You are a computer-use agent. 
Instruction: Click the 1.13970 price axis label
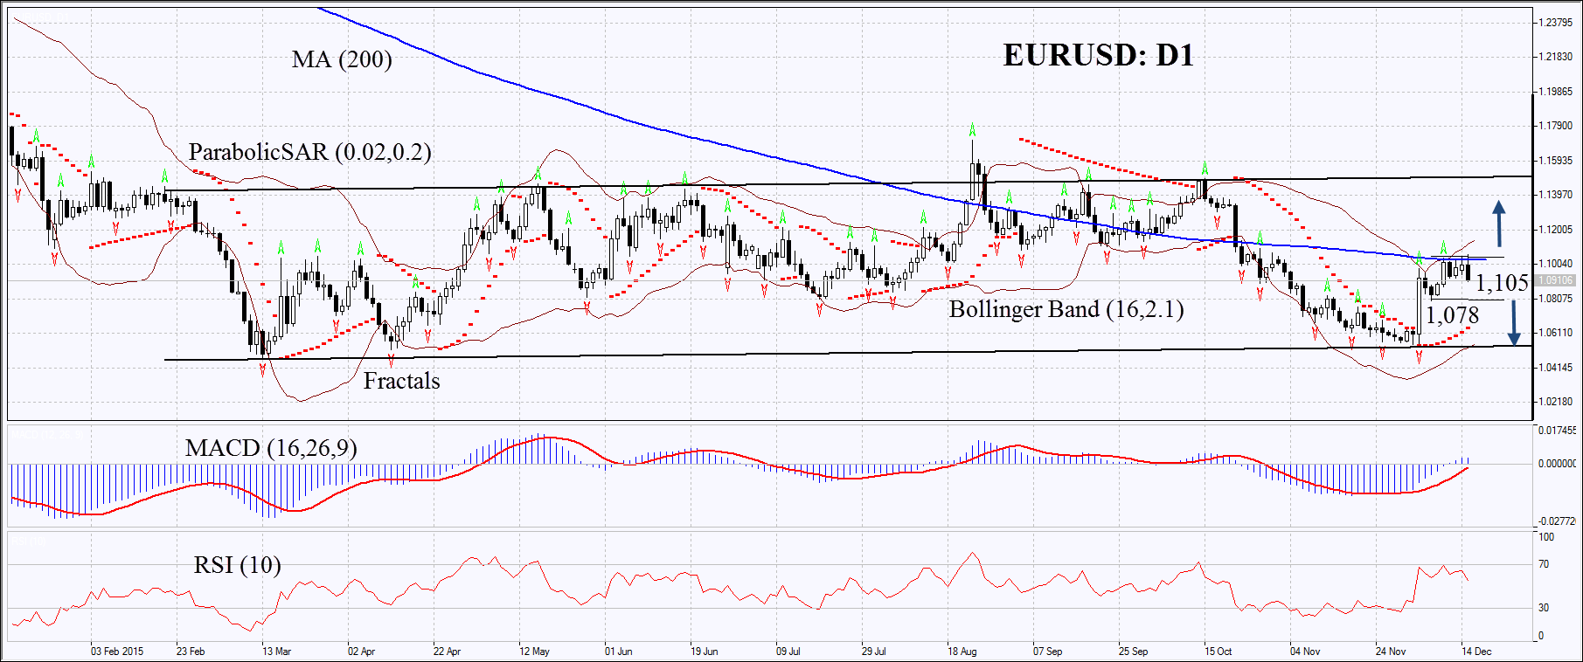tap(1556, 195)
